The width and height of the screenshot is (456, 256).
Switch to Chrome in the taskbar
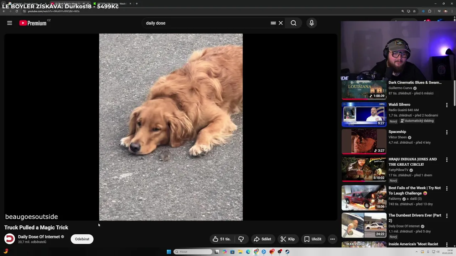(256, 252)
